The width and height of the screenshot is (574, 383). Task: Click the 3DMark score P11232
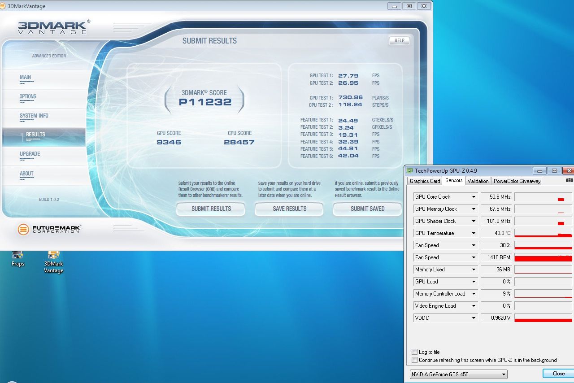click(x=205, y=102)
